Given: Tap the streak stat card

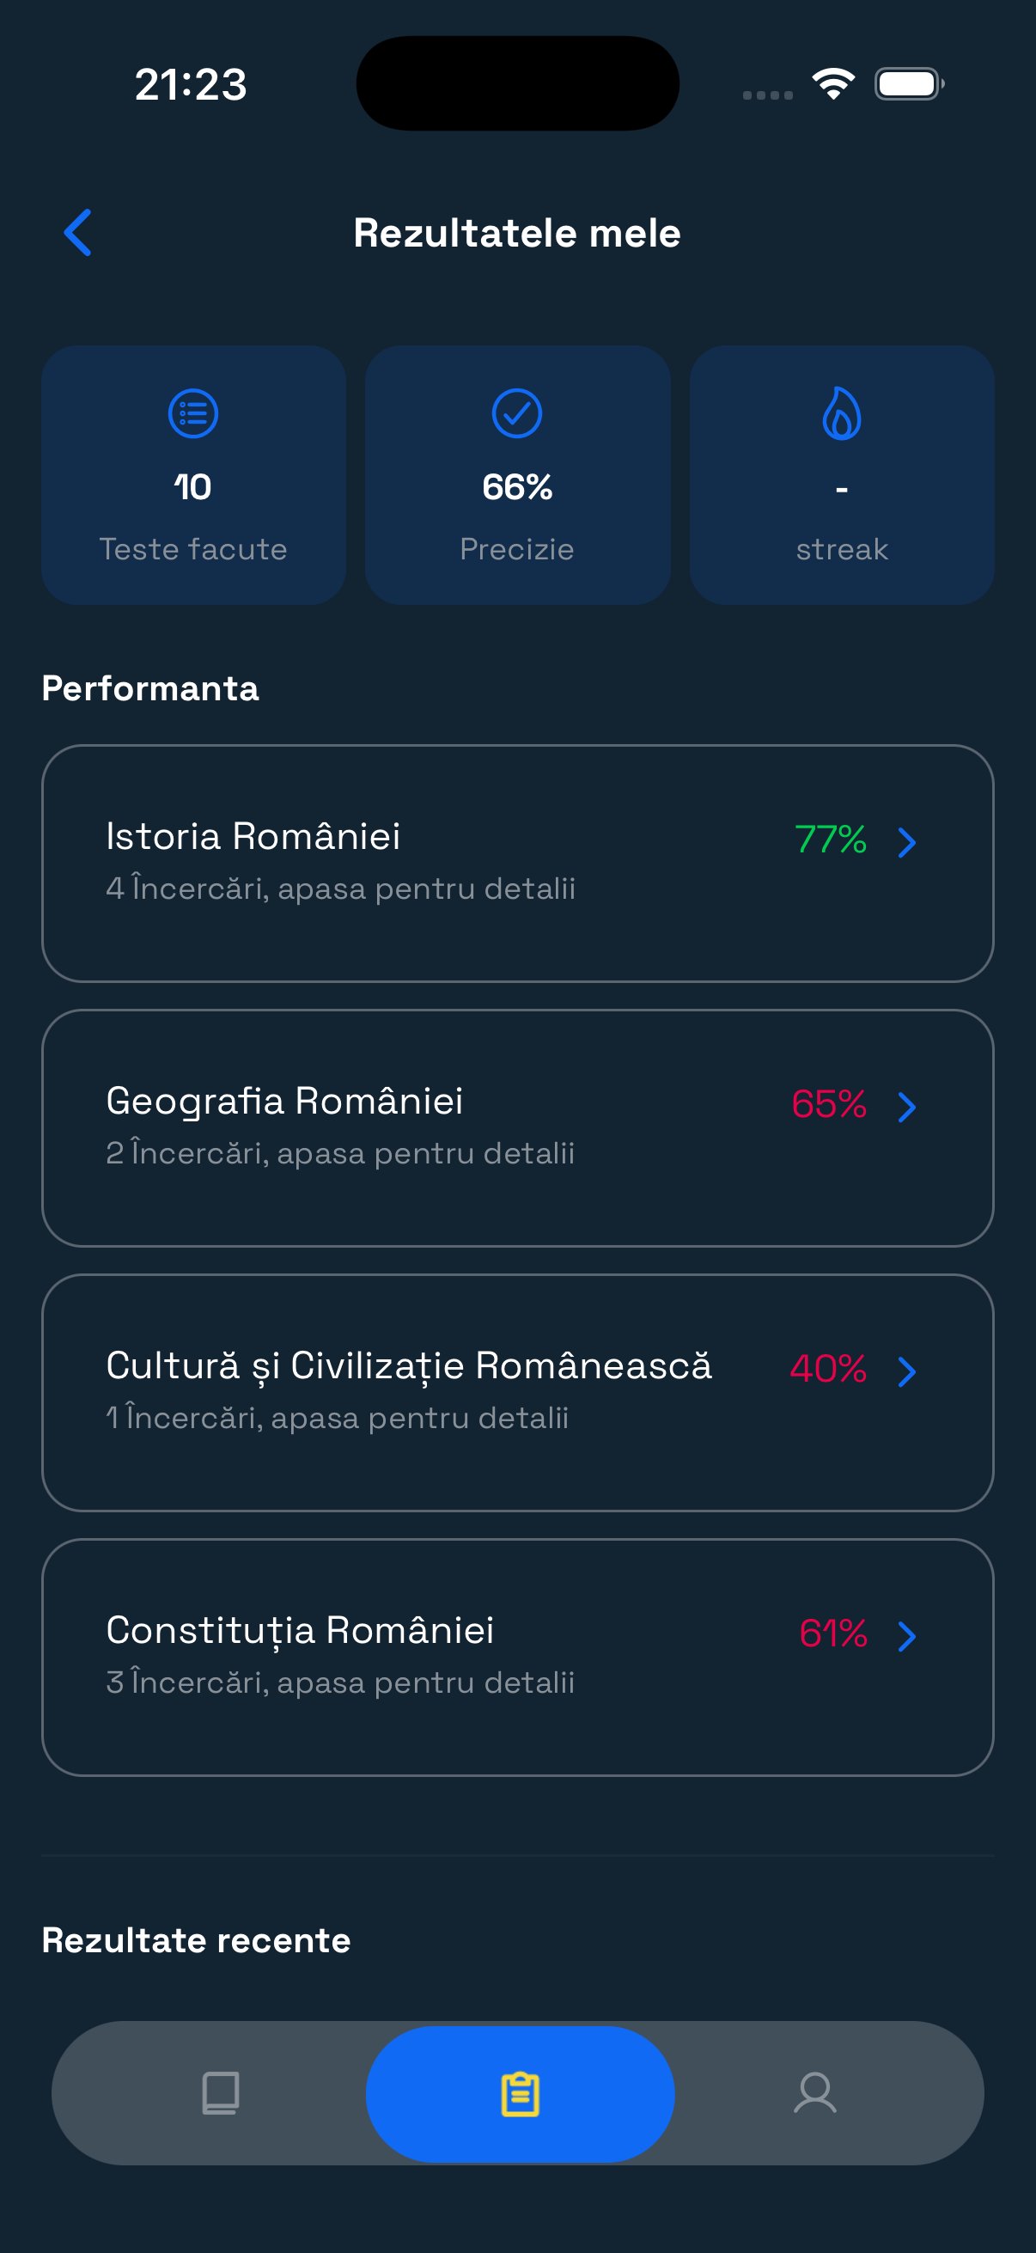Looking at the screenshot, I should point(842,475).
